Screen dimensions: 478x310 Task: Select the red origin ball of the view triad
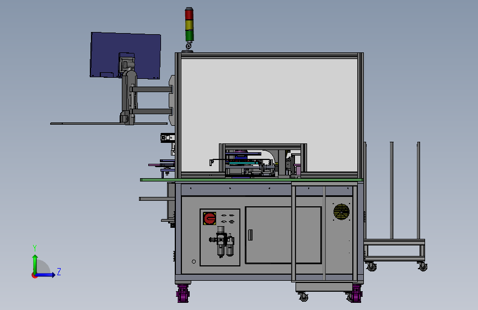(34, 275)
